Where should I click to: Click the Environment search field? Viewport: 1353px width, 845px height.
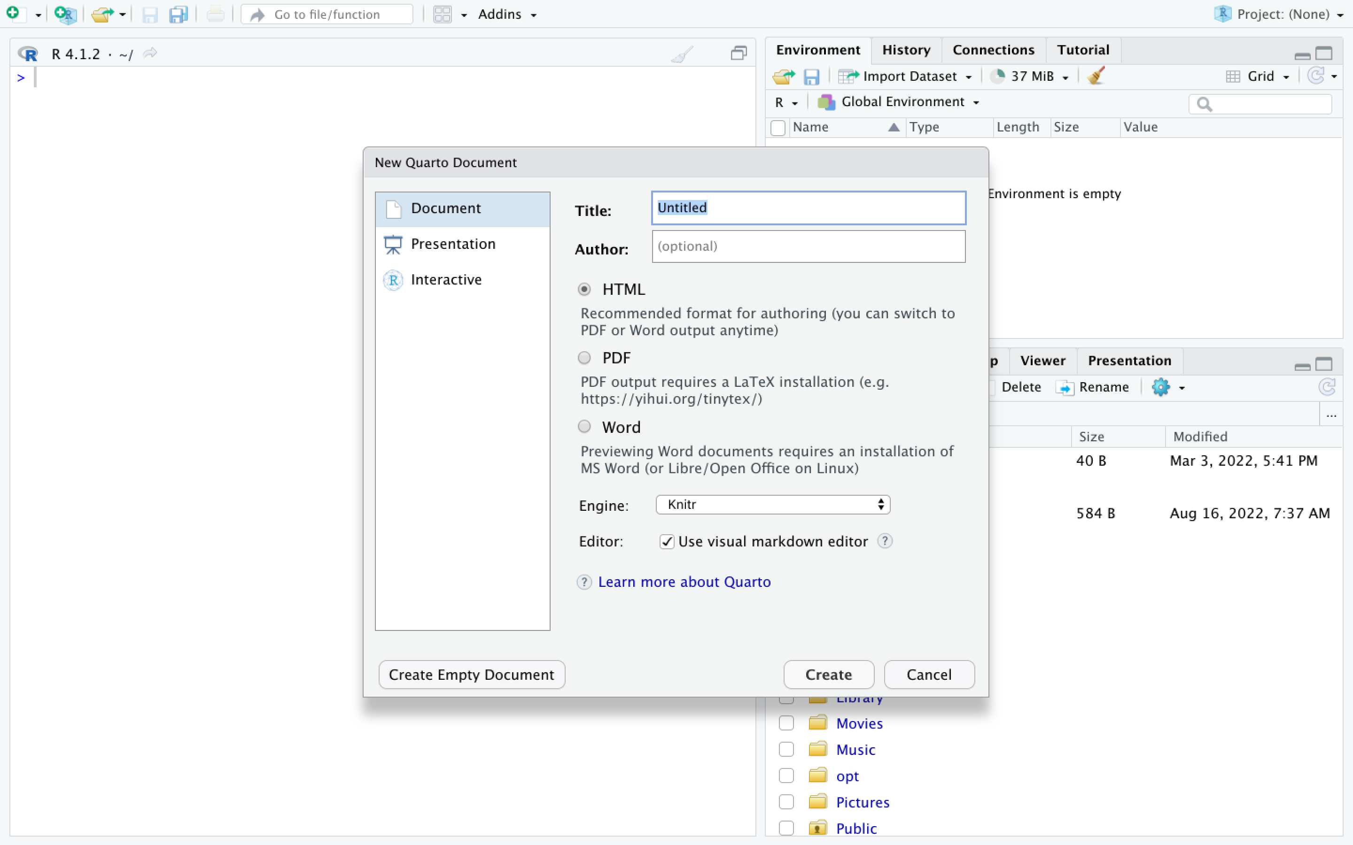1260,104
